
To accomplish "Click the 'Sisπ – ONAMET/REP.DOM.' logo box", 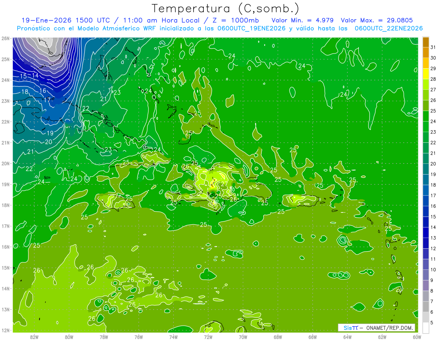I will [x=377, y=328].
